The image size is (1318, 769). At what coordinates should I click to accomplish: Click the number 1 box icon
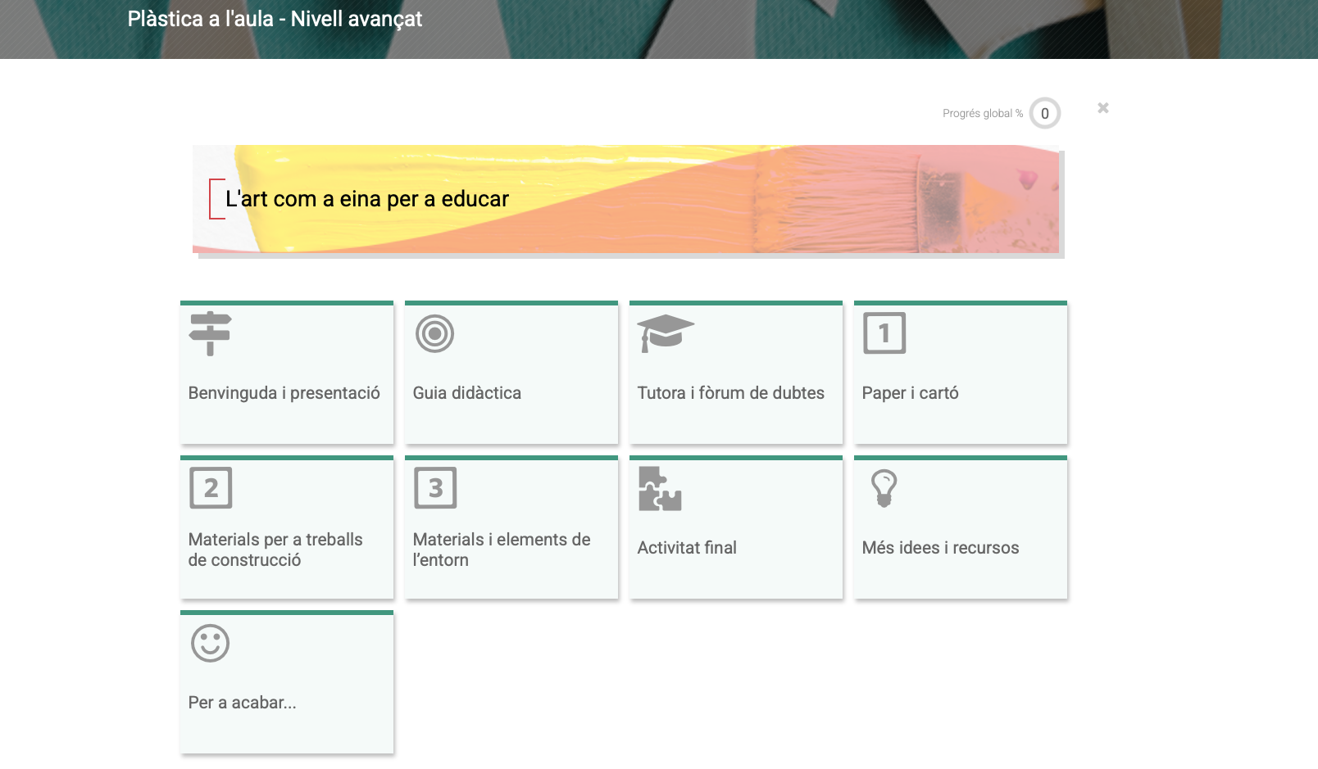[884, 333]
